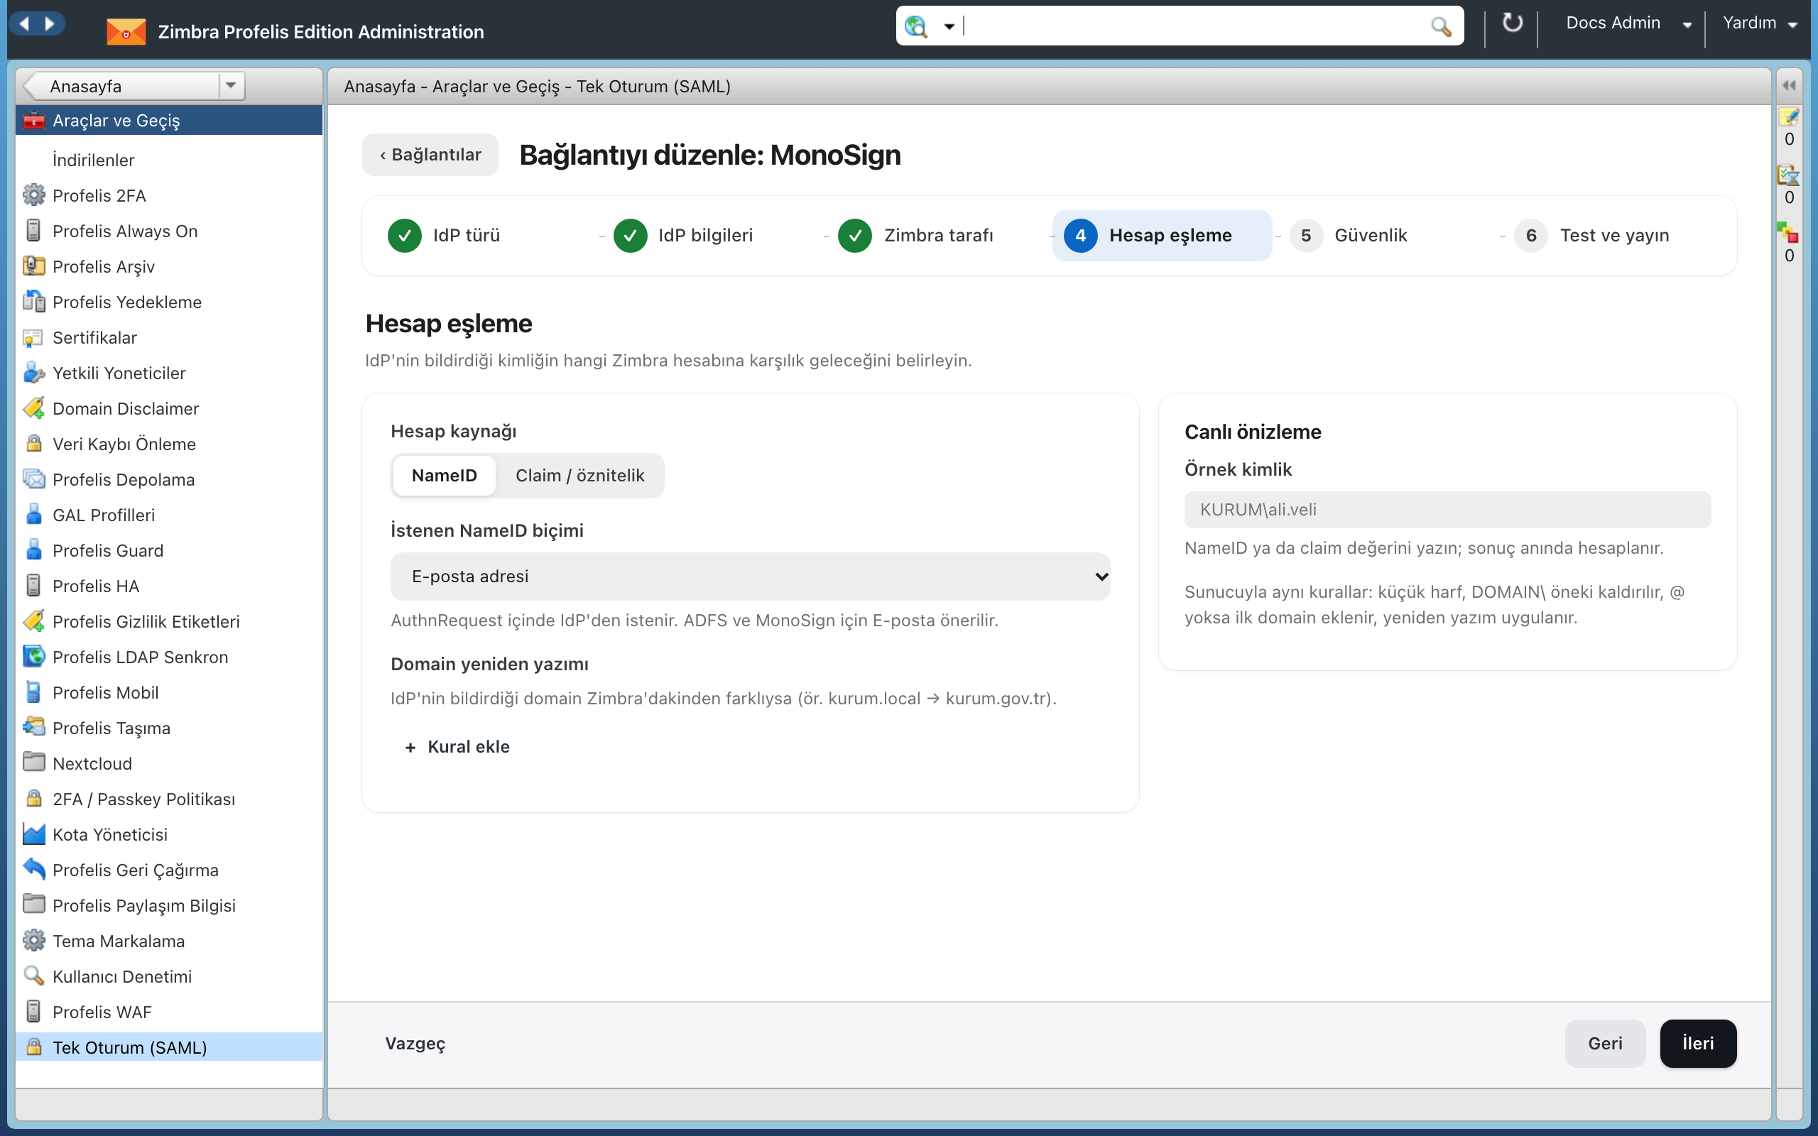
Task: Open the Docs Admin user menu
Action: [x=1628, y=23]
